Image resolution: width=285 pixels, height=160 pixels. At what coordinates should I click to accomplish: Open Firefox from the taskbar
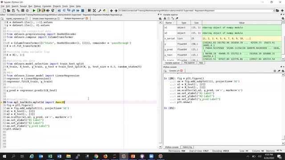pos(105,156)
